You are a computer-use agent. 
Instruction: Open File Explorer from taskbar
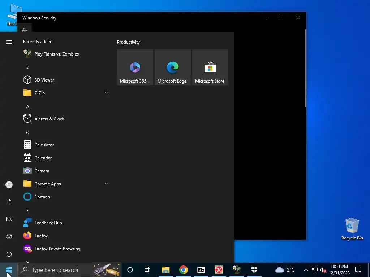pos(165,270)
